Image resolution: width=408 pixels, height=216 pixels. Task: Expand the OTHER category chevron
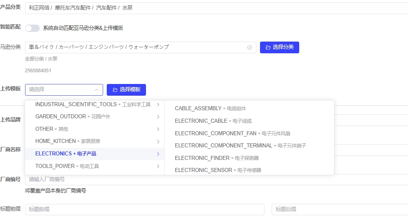(x=158, y=129)
